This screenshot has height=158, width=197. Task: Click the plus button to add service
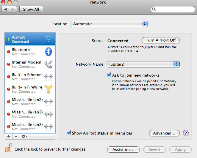click(x=8, y=136)
